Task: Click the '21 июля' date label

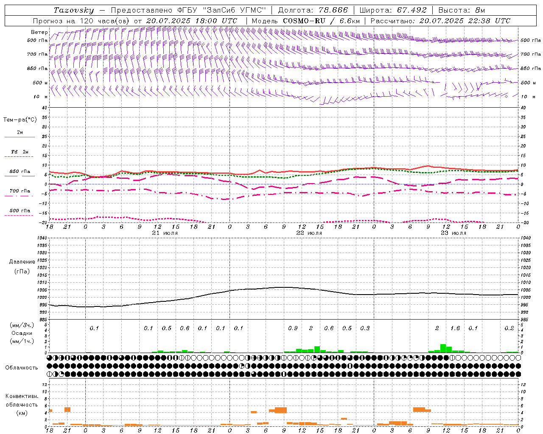Action: 165,233
